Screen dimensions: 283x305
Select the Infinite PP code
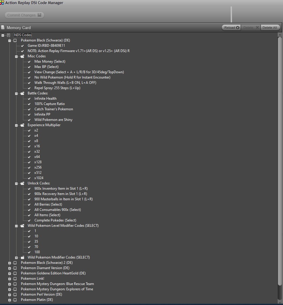tap(42, 114)
